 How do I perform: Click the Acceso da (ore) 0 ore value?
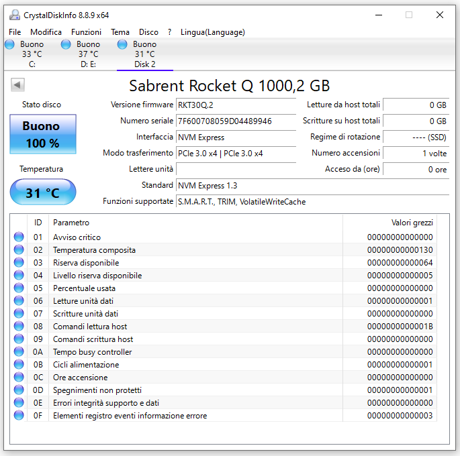point(416,170)
